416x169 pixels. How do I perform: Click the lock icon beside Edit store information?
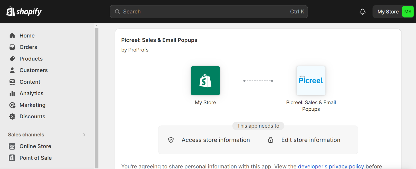[270, 140]
